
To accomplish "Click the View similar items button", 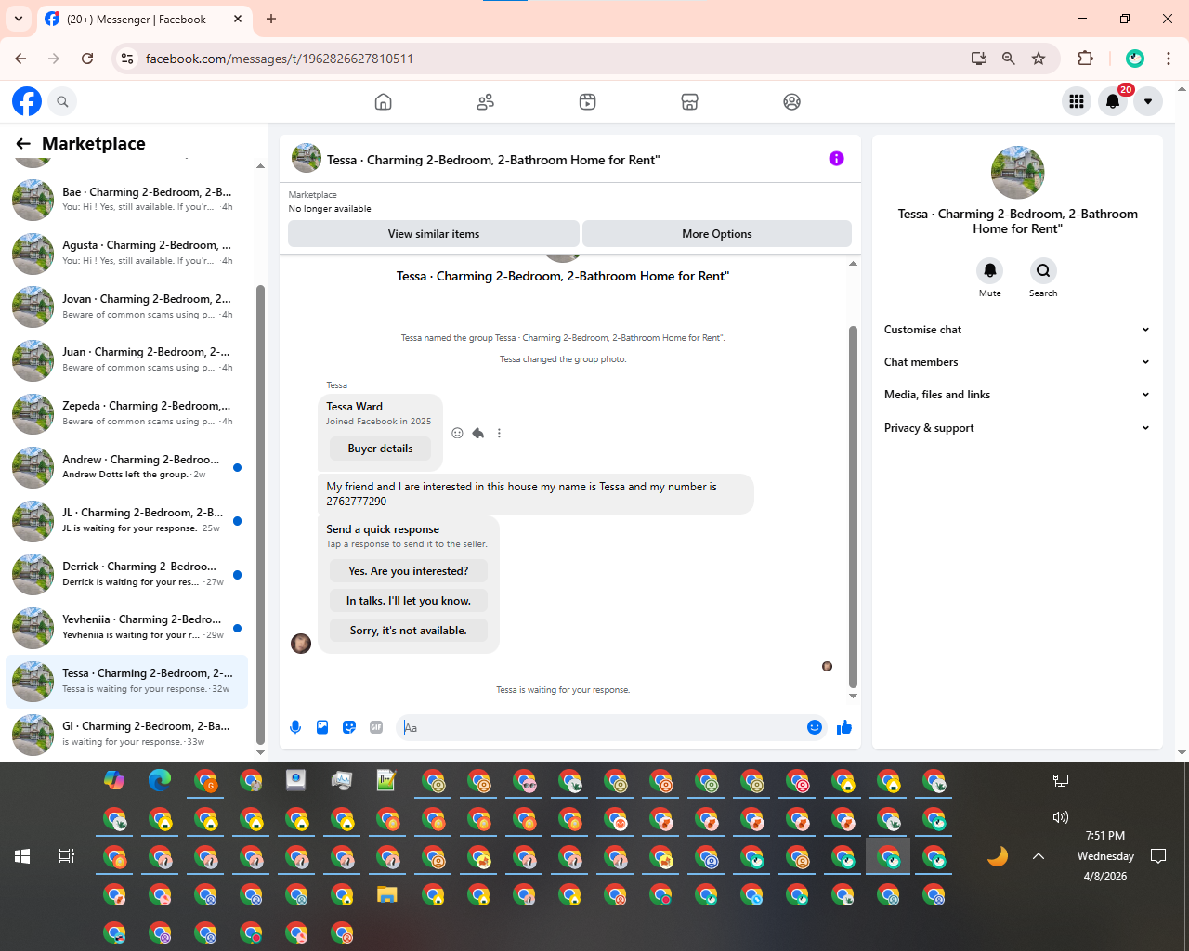I will tap(434, 234).
